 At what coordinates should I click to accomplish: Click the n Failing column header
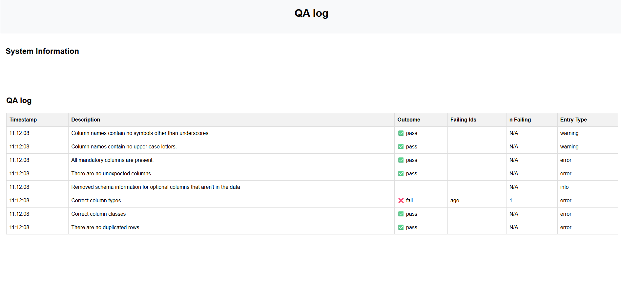pos(520,120)
